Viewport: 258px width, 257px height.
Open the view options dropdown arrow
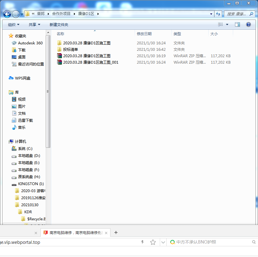(x=227, y=24)
